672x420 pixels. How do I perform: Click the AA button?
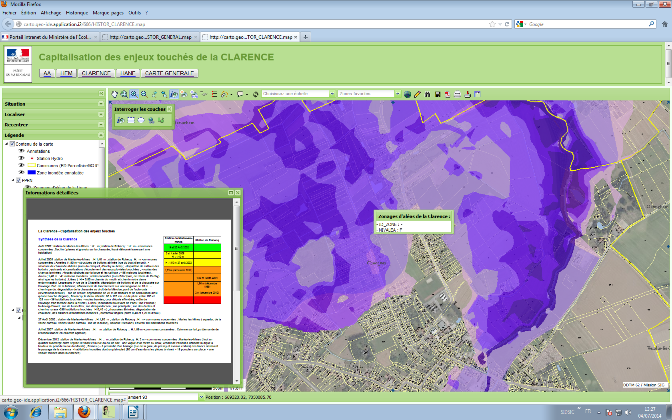click(47, 73)
